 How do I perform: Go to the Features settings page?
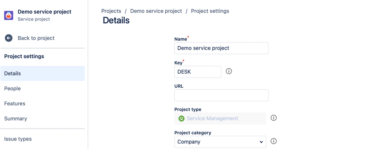[x=43, y=103]
